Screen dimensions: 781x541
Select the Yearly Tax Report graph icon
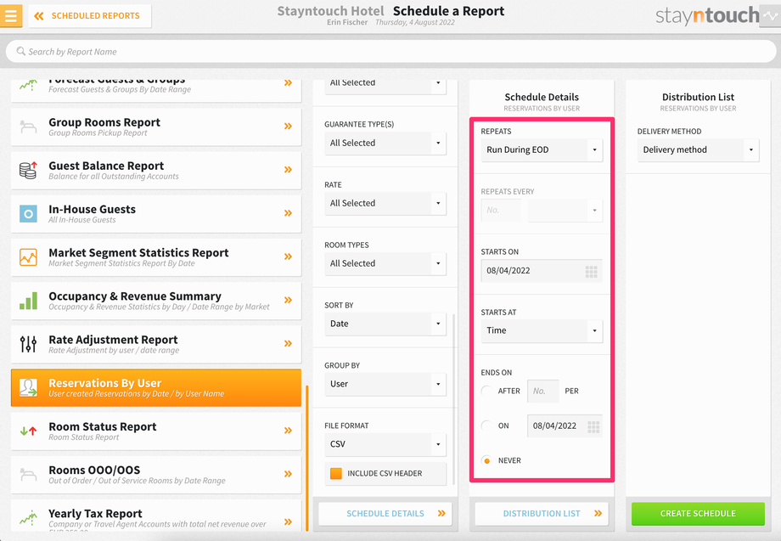[x=28, y=517]
